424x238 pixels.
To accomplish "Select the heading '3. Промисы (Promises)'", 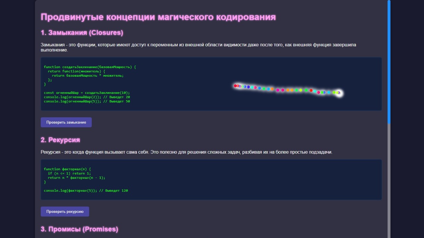I will [79, 229].
